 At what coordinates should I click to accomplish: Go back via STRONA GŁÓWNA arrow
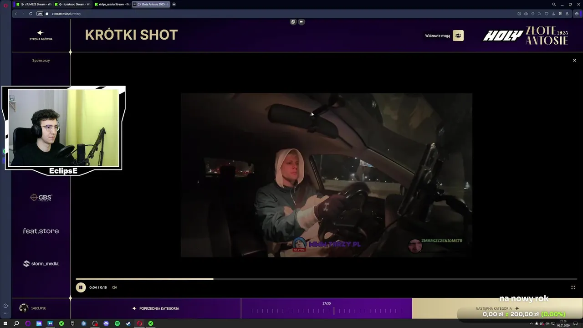coord(41,35)
